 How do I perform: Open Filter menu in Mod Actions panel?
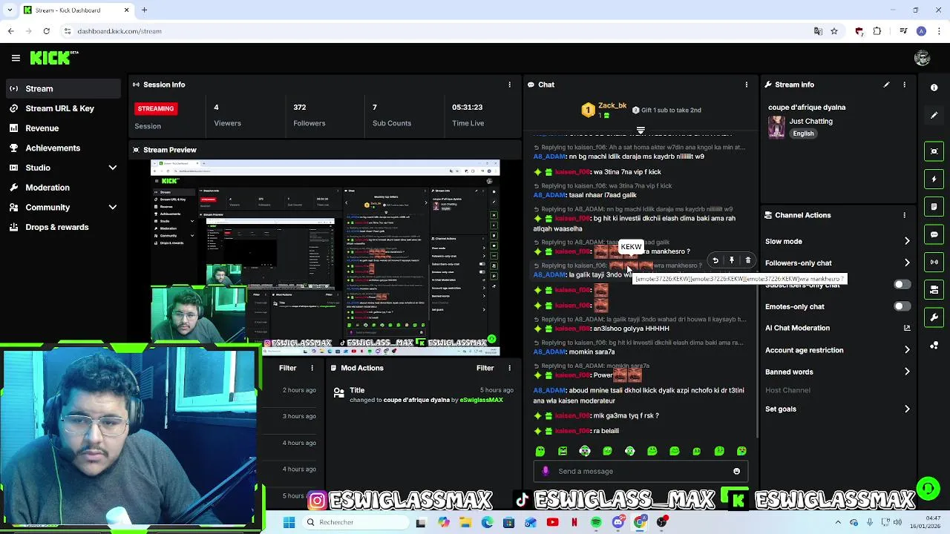[485, 368]
